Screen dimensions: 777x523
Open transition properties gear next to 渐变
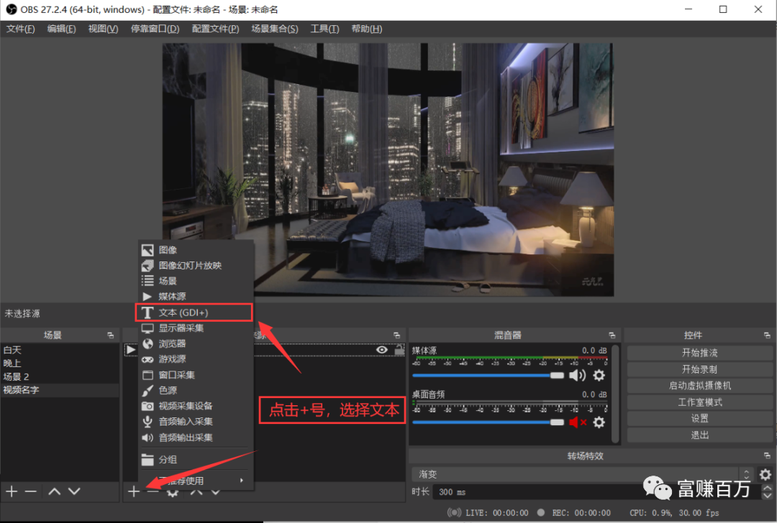(765, 474)
